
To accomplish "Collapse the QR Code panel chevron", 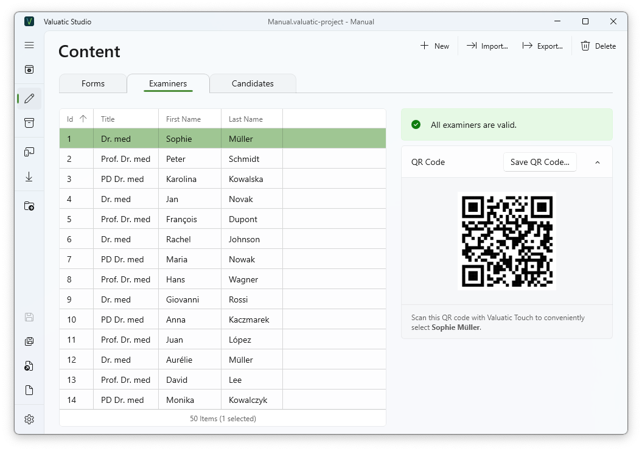I will click(x=598, y=163).
